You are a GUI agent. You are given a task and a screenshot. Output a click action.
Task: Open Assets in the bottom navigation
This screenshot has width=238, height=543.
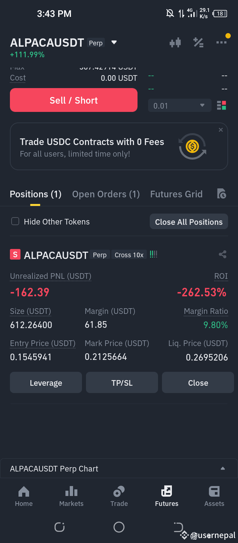click(x=214, y=496)
